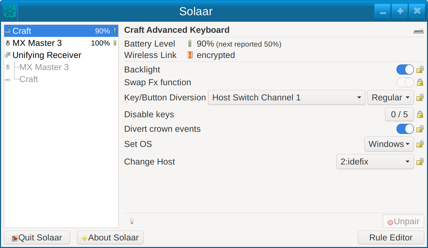This screenshot has height=248, width=428.
Task: Disable the Backlight toggle
Action: click(x=405, y=69)
